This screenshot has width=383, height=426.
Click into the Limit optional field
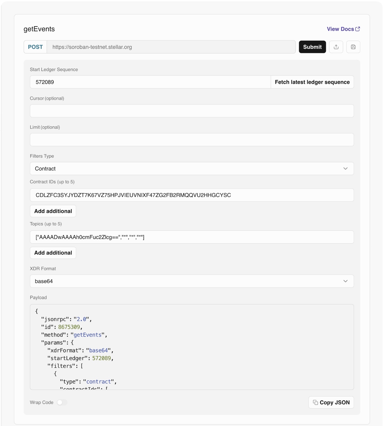pos(191,140)
